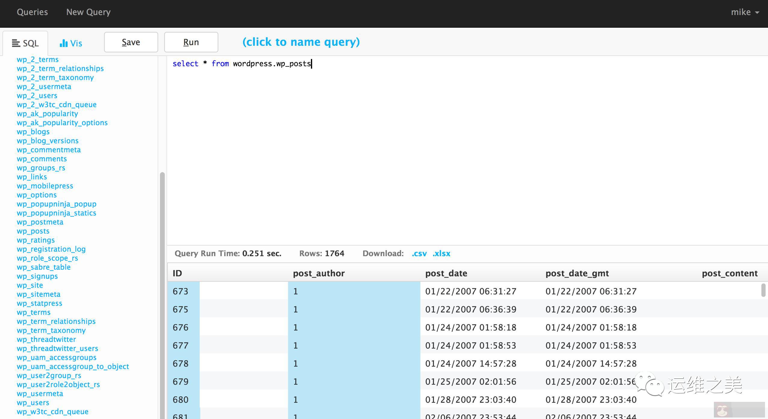Download results as .xlsx
The height and width of the screenshot is (419, 768).
(x=441, y=253)
